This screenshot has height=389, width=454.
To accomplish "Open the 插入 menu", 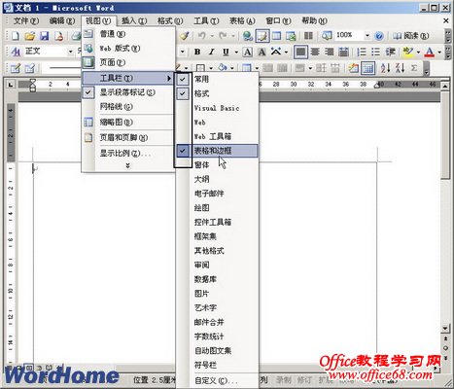I will click(x=134, y=20).
